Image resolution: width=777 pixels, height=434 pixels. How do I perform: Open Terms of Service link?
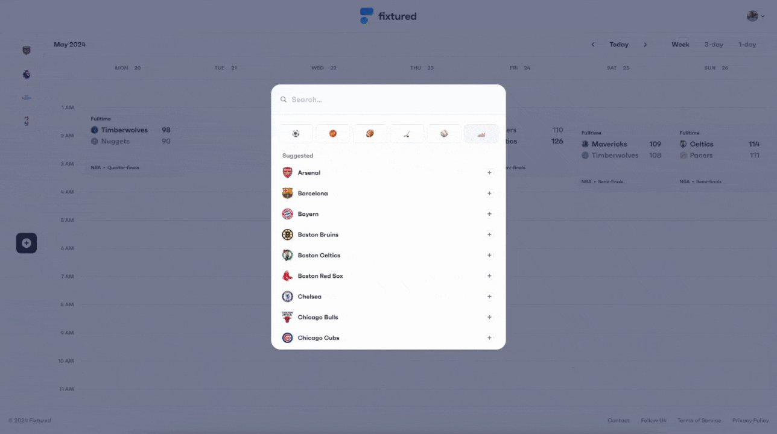point(699,421)
